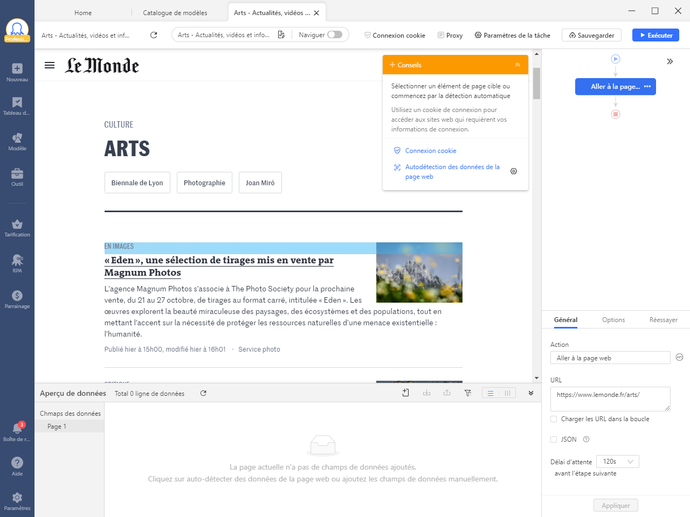Click the Exécuter button
Viewport: 690px width, 517px height.
pyautogui.click(x=655, y=35)
